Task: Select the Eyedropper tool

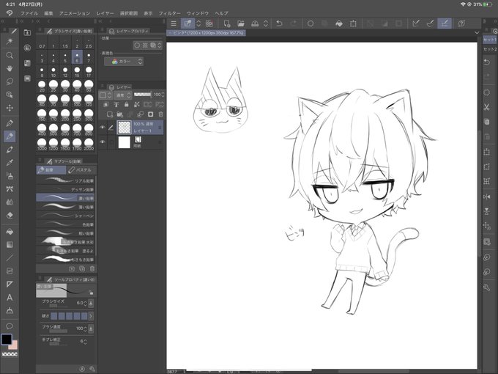Action: pyautogui.click(x=10, y=163)
